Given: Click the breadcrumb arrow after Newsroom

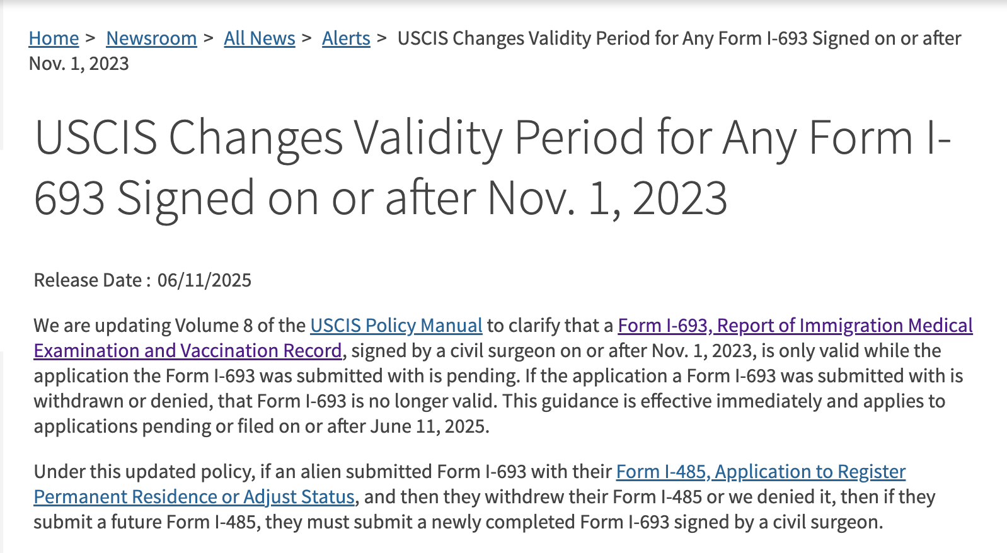Looking at the screenshot, I should [x=209, y=38].
